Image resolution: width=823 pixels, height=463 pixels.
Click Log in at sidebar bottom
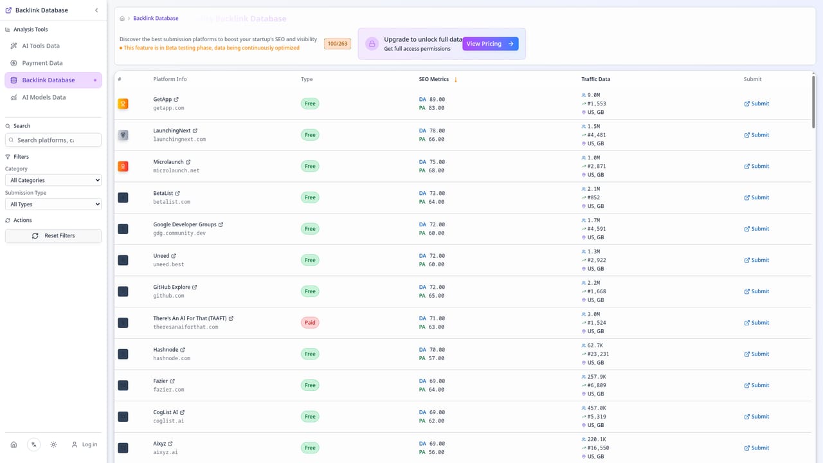coord(85,444)
